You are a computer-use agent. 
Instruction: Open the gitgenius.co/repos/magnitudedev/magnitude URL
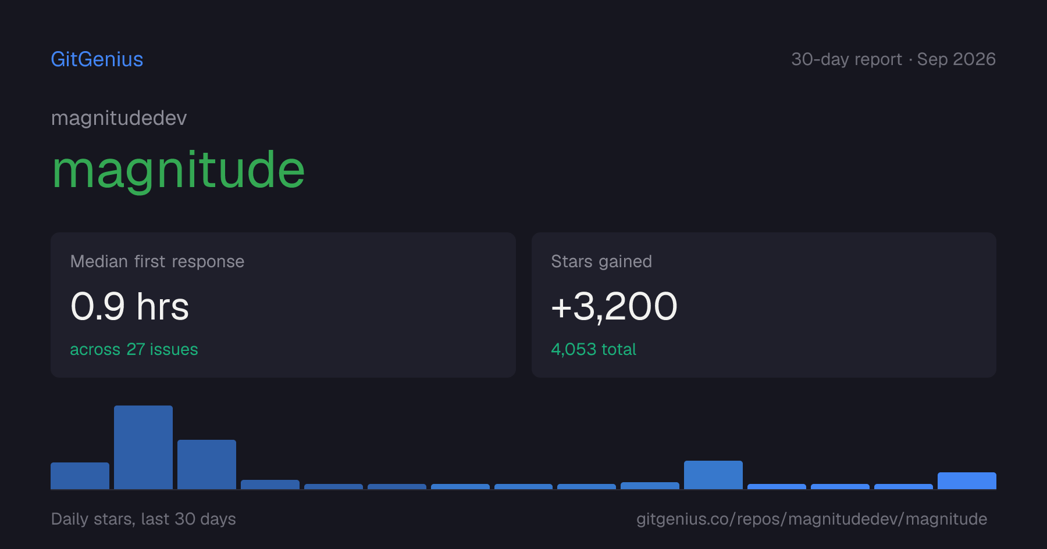tap(811, 519)
